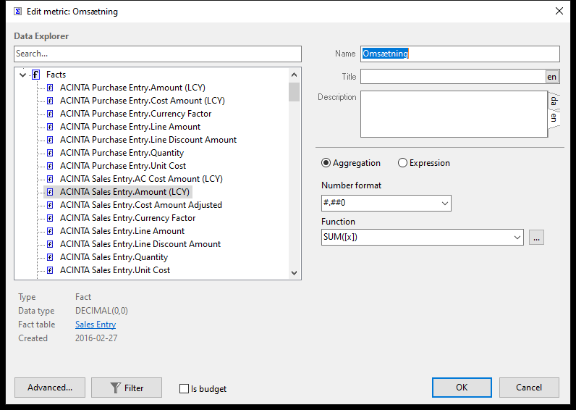Click the Facts tree label
The height and width of the screenshot is (410, 576).
(56, 75)
